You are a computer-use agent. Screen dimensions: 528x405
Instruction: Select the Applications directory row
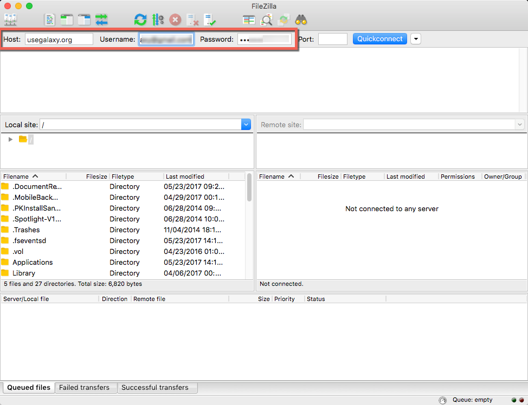pos(123,262)
